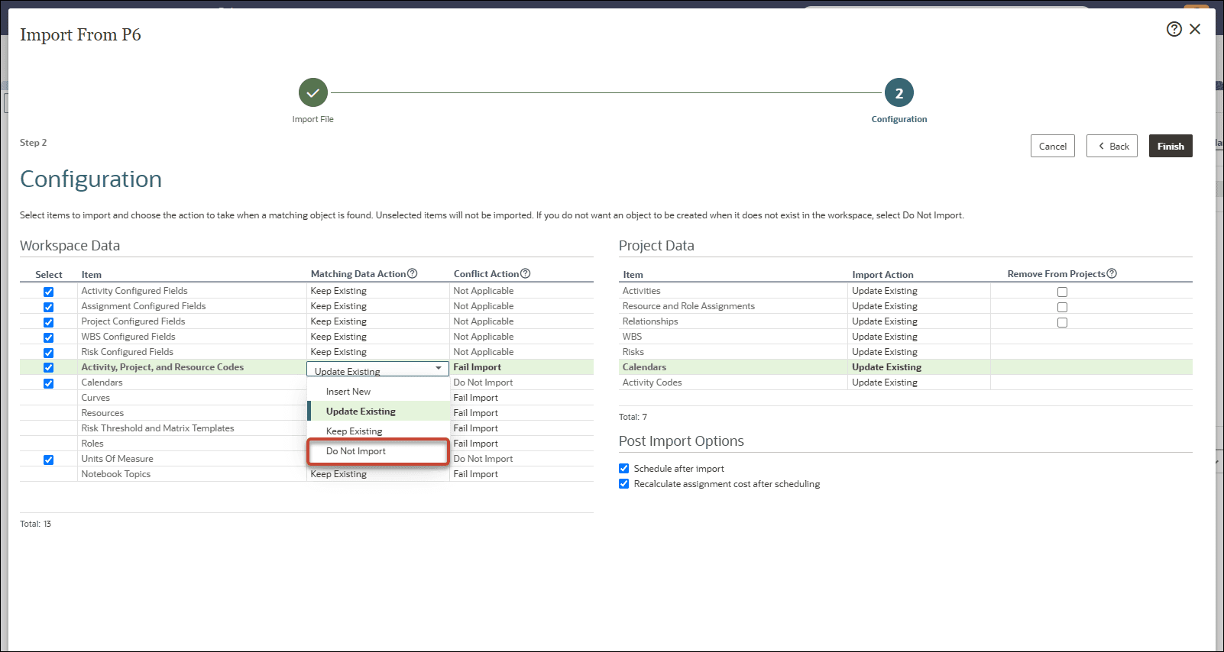This screenshot has width=1224, height=652.
Task: Toggle Recalculate assignment cost after scheduling
Action: pos(624,483)
